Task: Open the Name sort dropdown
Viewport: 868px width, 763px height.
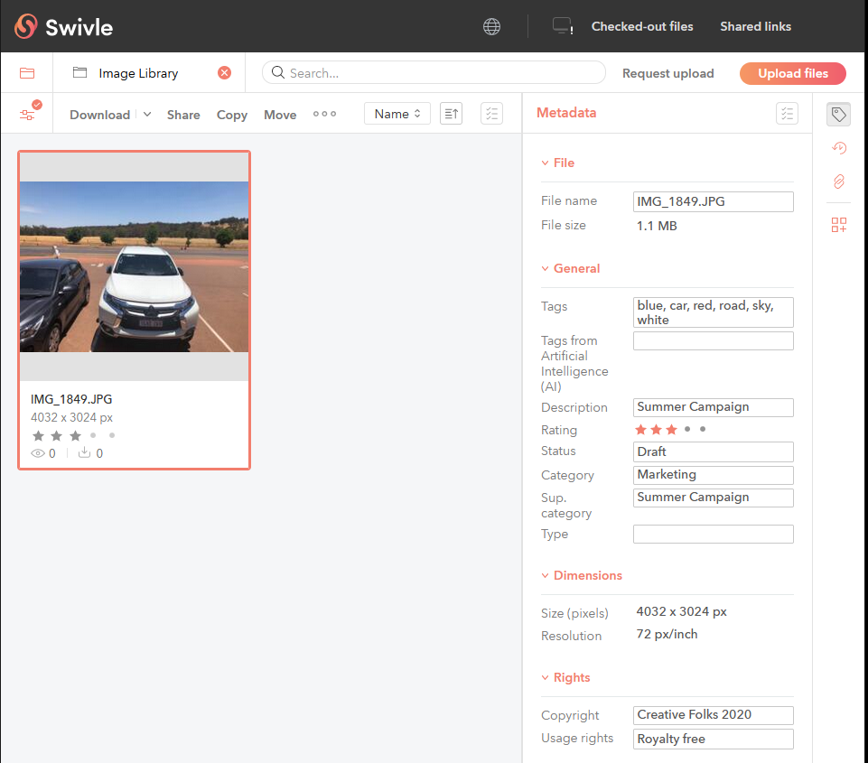Action: pyautogui.click(x=397, y=114)
